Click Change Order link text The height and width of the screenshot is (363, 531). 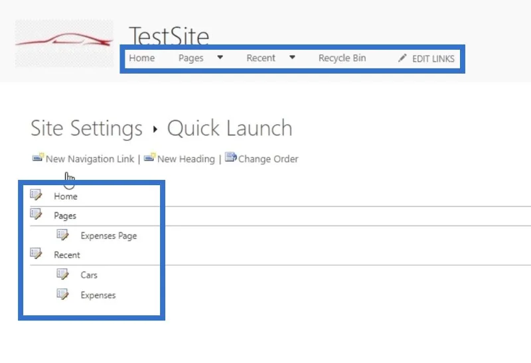coord(268,159)
